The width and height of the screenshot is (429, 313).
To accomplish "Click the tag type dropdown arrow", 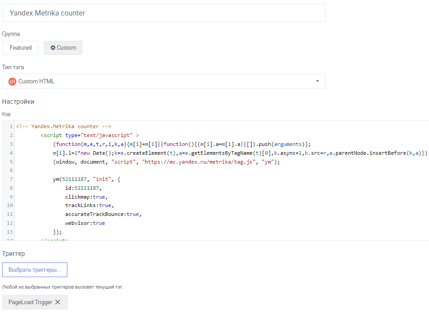I will [317, 81].
